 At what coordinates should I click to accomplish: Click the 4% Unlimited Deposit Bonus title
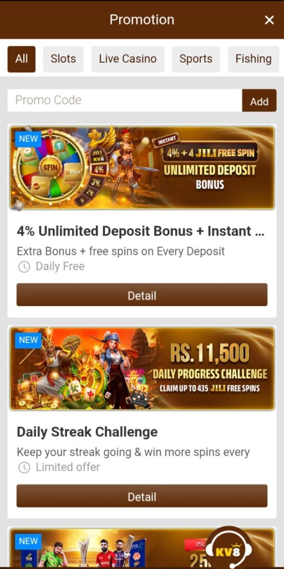tap(140, 231)
